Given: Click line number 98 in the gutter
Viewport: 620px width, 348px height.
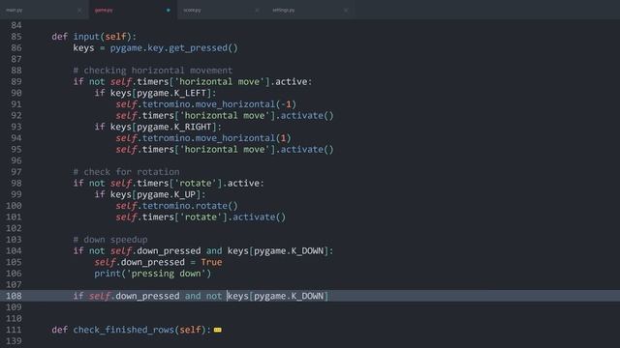Looking at the screenshot, I should (x=16, y=183).
